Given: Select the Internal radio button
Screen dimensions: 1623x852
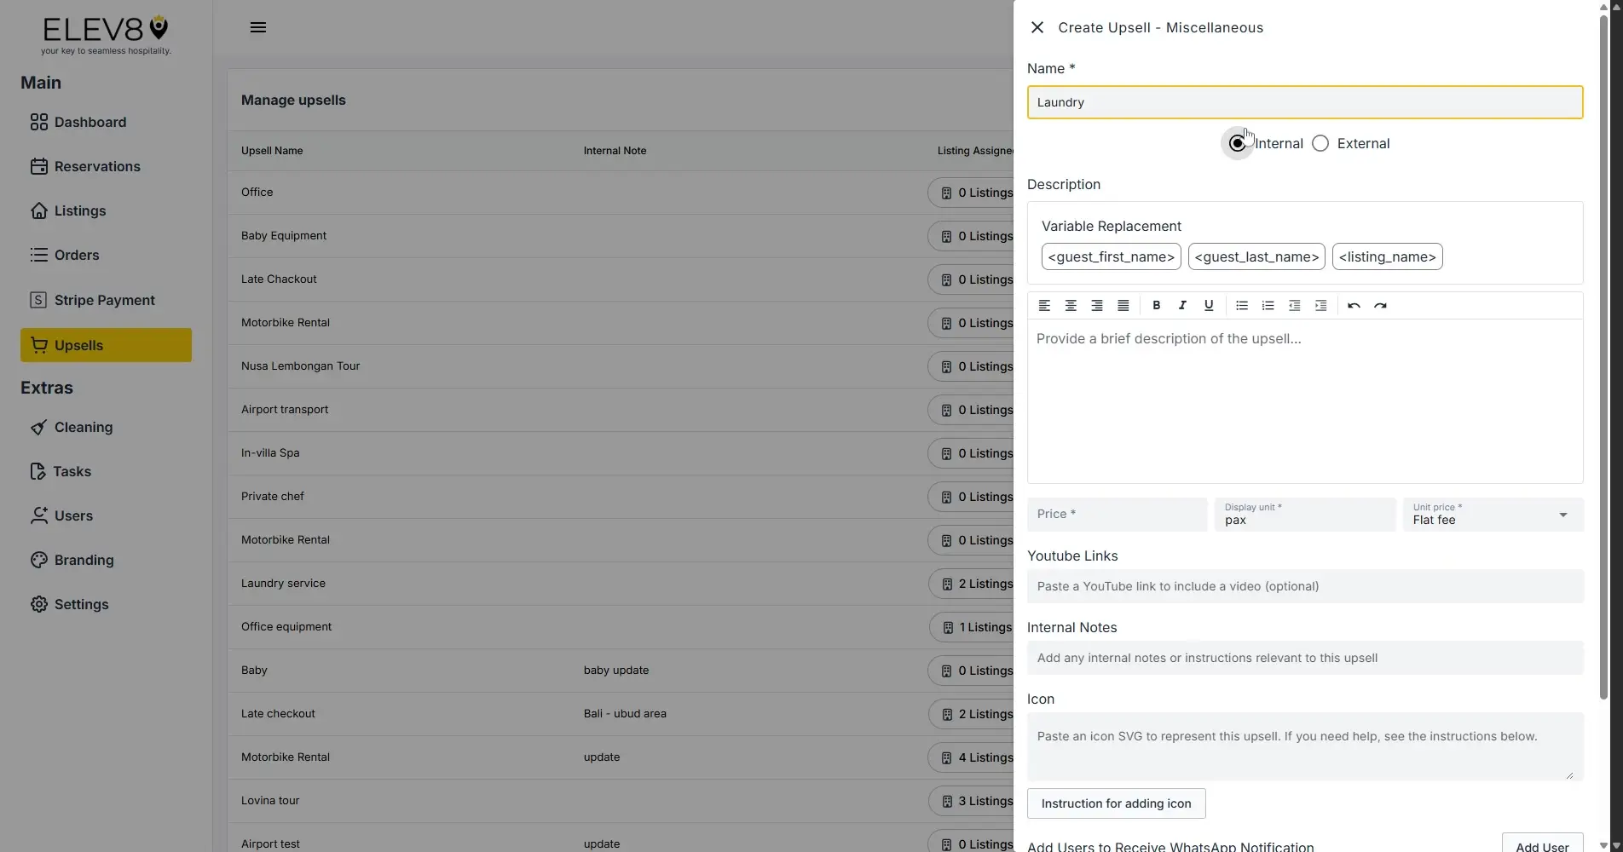Looking at the screenshot, I should [x=1237, y=142].
